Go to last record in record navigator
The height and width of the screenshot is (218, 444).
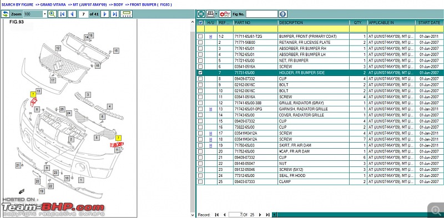point(268,215)
